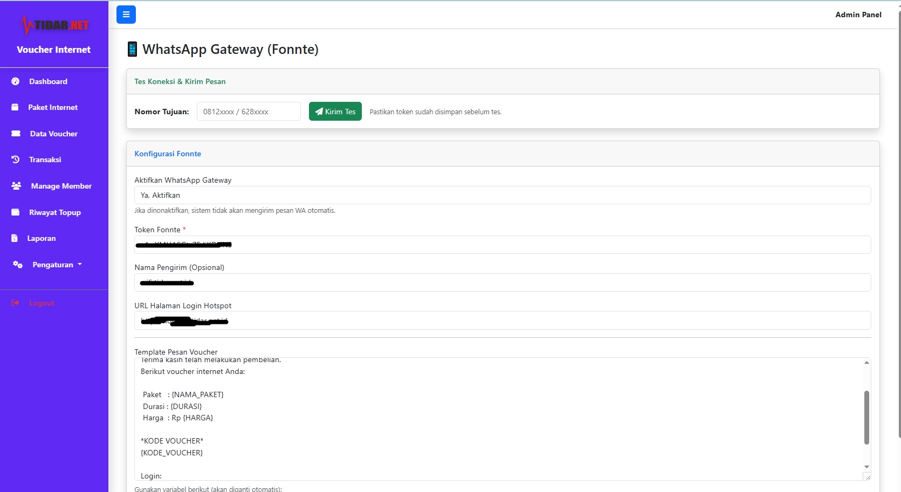Open the Aktifkan WhatsApp Gateway select box
The width and height of the screenshot is (901, 492).
tap(503, 195)
